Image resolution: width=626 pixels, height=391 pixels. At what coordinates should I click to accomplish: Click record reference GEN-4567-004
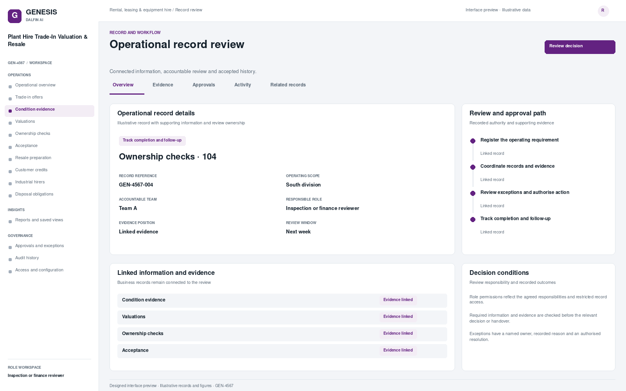click(x=136, y=185)
